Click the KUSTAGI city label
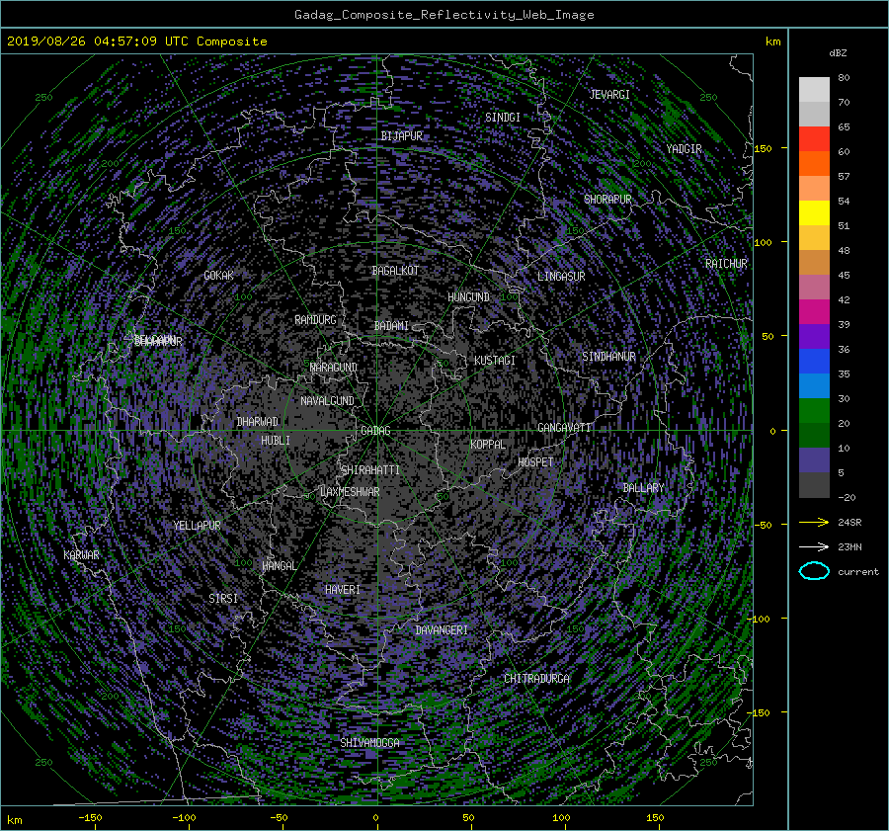This screenshot has width=889, height=831. pos(495,361)
